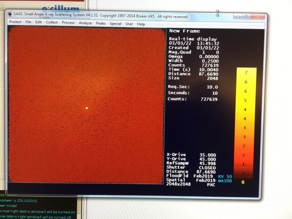This screenshot has height=219, width=292.
Task: Open the Project menu
Action: (15, 22)
